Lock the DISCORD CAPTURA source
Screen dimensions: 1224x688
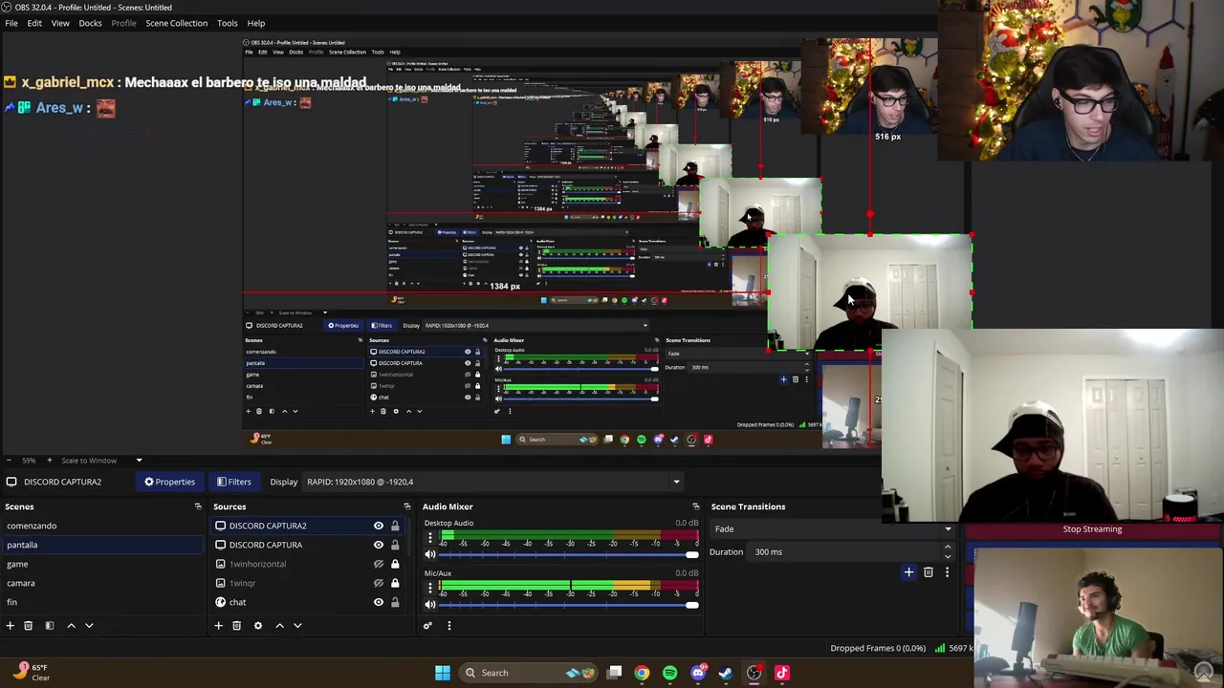pyautogui.click(x=394, y=545)
